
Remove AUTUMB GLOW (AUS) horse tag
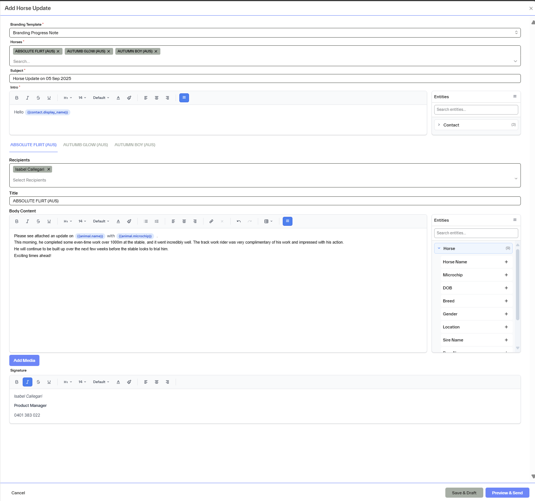click(109, 51)
